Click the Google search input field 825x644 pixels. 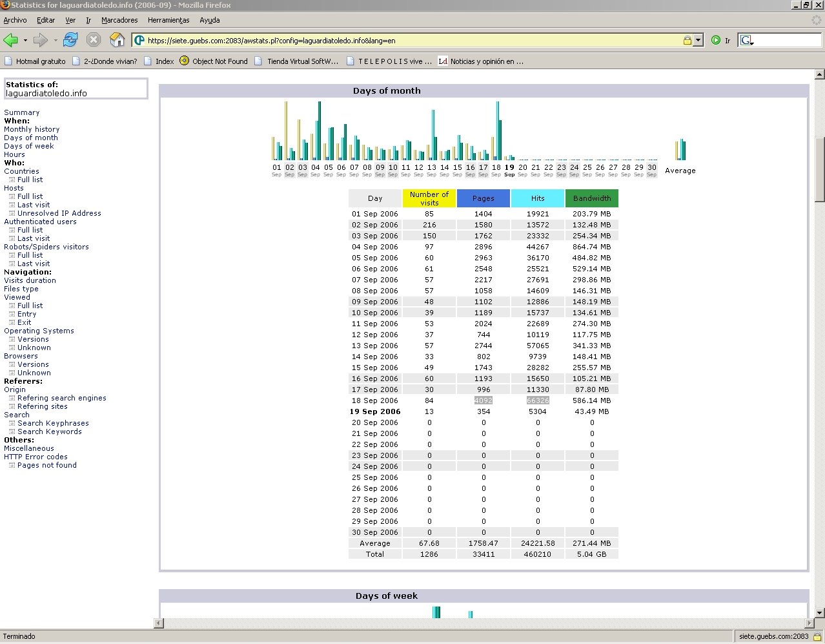(788, 40)
